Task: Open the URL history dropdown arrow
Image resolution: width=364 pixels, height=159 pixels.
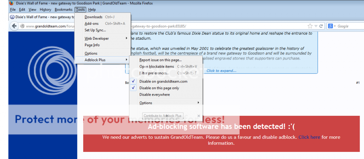Action: tap(316, 26)
